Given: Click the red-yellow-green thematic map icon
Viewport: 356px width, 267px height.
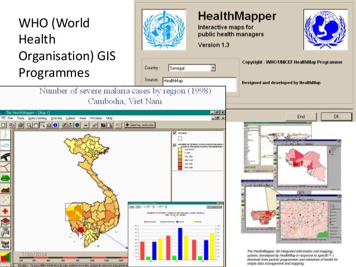Looking at the screenshot, I should (x=6, y=256).
